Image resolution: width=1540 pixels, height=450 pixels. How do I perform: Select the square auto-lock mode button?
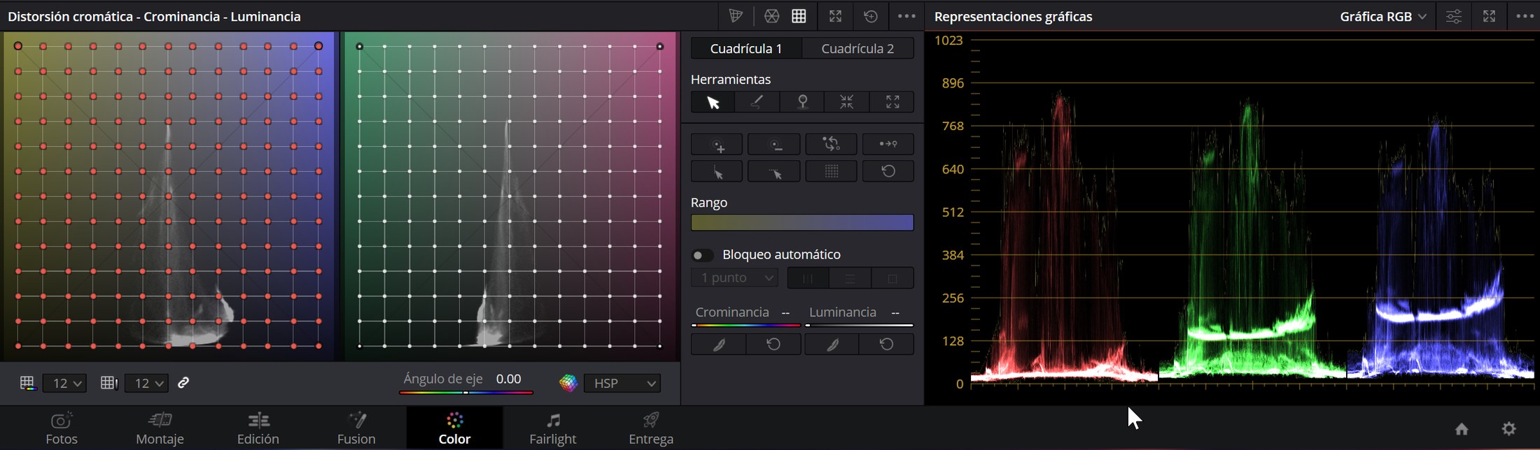tap(892, 278)
